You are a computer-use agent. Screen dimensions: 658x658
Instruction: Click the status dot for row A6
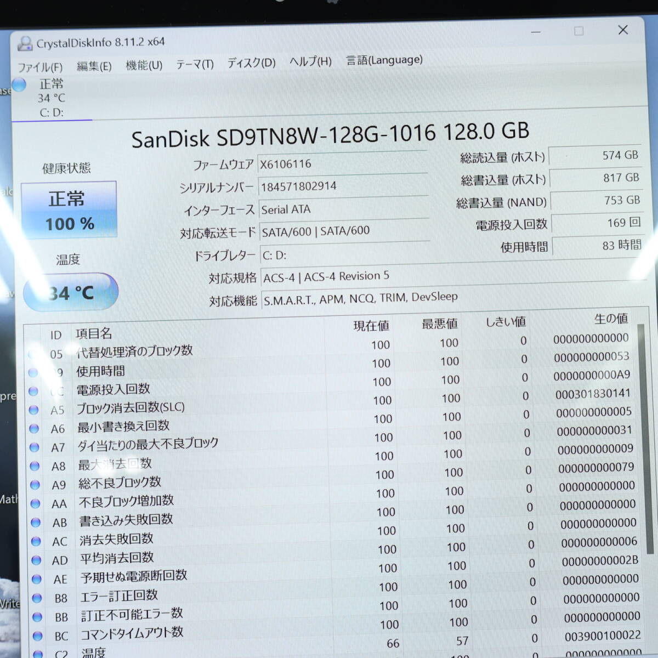tap(34, 429)
